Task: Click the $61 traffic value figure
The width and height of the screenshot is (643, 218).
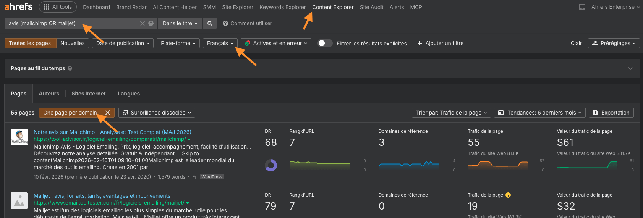Action: (565, 142)
